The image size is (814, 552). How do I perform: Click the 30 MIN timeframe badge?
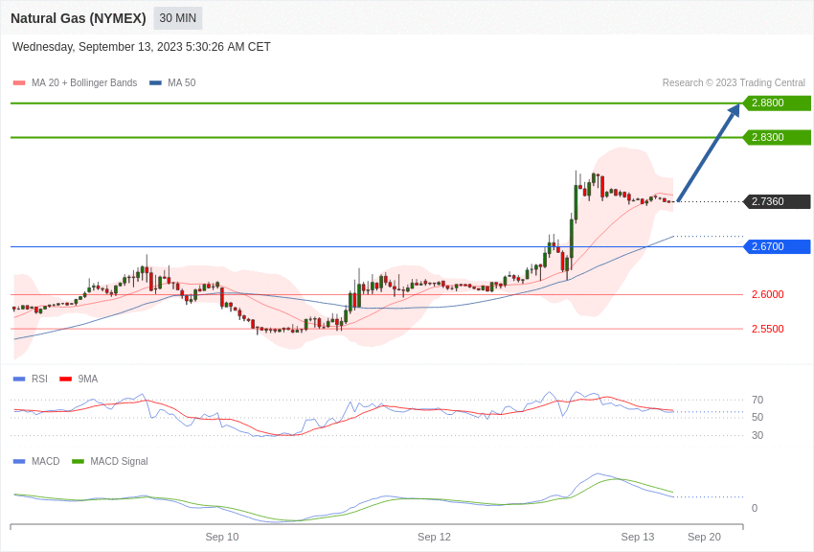click(178, 18)
